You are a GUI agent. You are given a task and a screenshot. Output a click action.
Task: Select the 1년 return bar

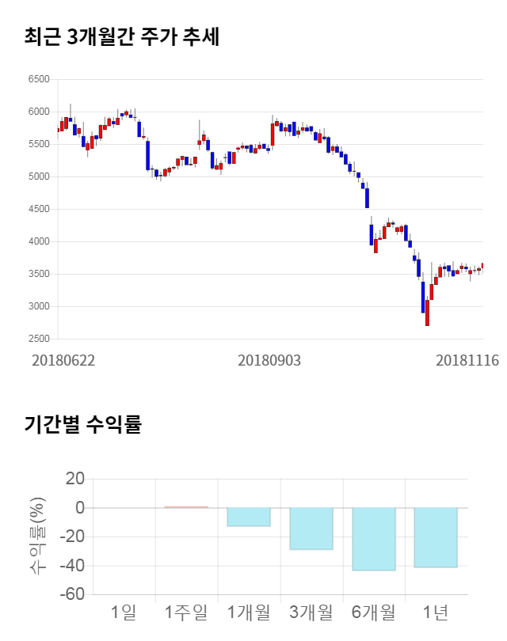436,537
